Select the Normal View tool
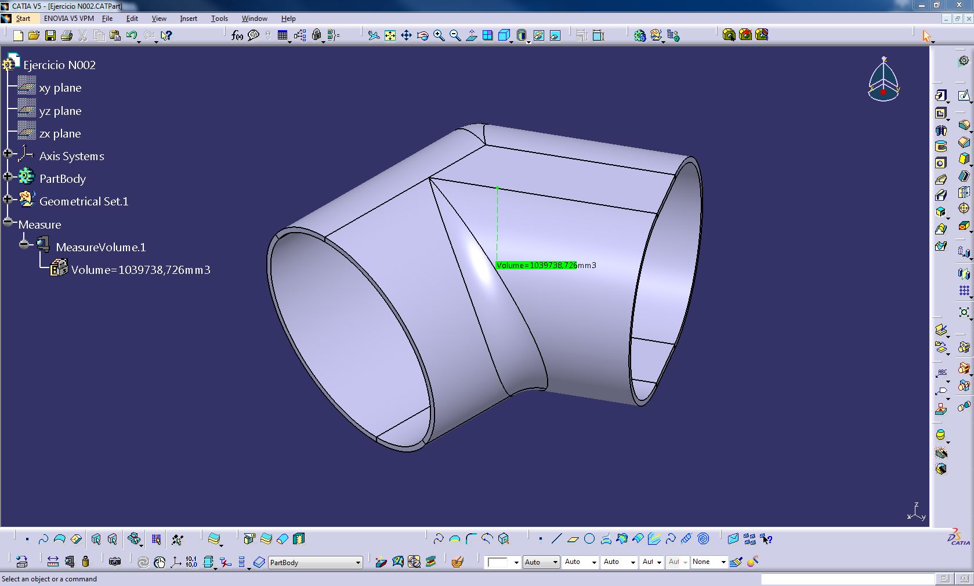Screen dimensions: 974x586 [x=471, y=35]
